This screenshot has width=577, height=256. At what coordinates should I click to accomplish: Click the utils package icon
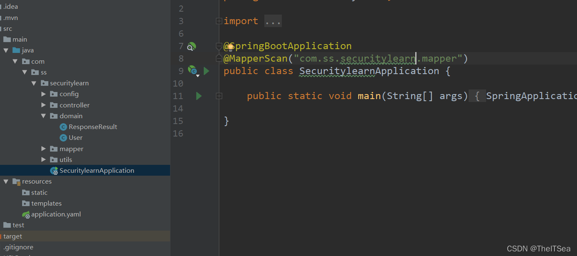[x=54, y=159]
